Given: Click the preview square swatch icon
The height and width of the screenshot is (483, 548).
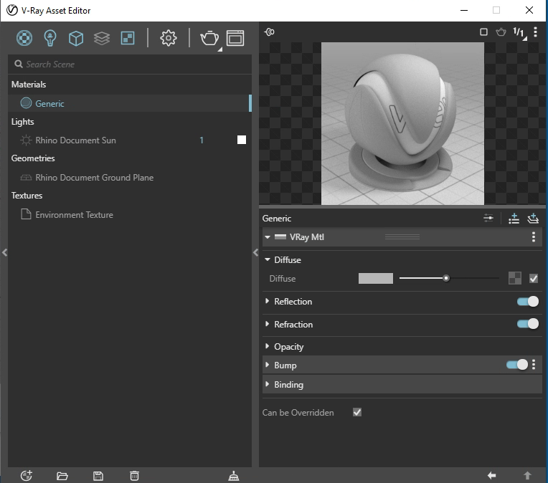Looking at the screenshot, I should 483,32.
